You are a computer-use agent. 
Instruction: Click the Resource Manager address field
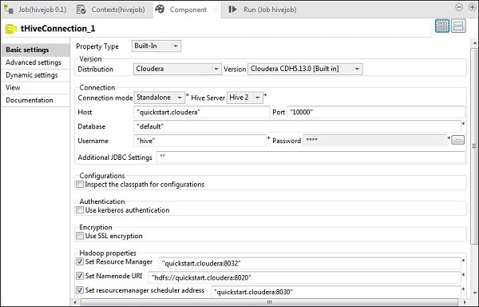(x=310, y=263)
